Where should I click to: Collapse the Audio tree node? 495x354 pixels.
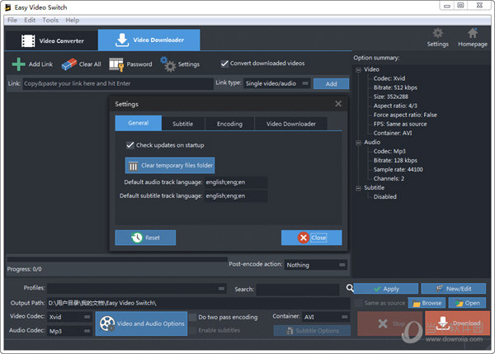(358, 143)
